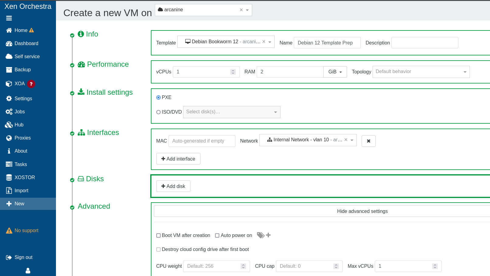Click the tags icon in Advanced
The width and height of the screenshot is (490, 276).
pos(261,235)
